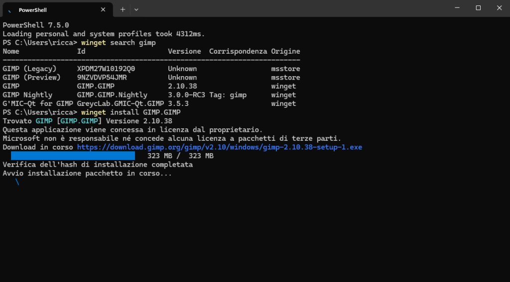This screenshot has width=510, height=282.
Task: Click the spinning installation progress indicator
Action: point(17,182)
